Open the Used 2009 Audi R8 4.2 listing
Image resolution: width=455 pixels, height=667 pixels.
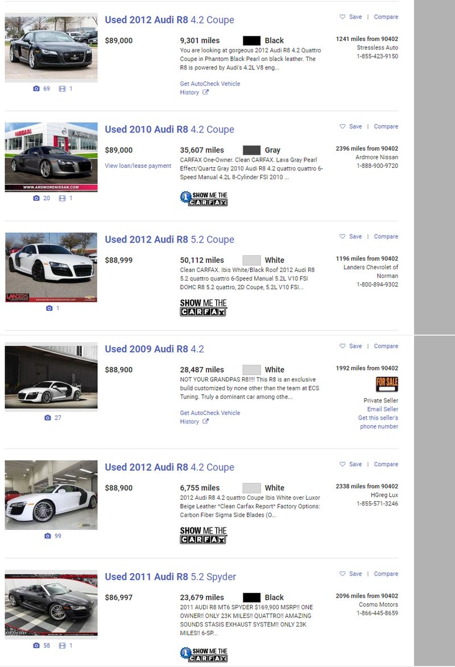click(154, 349)
